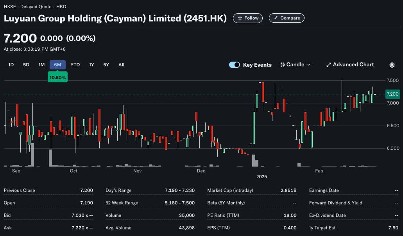Click the Ex-Dividend Date label
The image size is (403, 236).
click(x=328, y=215)
